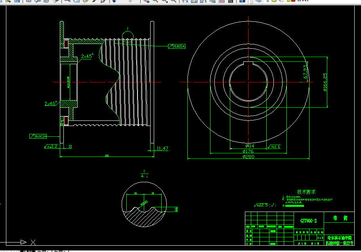Select the 67.93 vertical dimension
The height and width of the screenshot is (252, 361).
(305, 72)
